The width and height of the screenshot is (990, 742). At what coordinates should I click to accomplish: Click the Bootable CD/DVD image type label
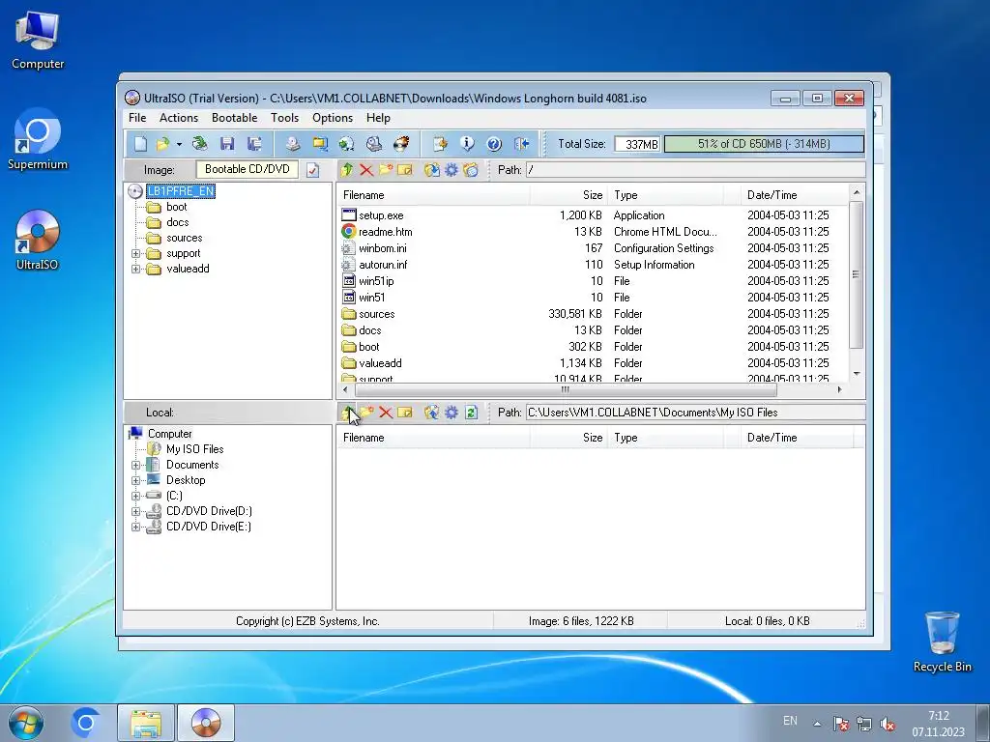click(x=247, y=169)
